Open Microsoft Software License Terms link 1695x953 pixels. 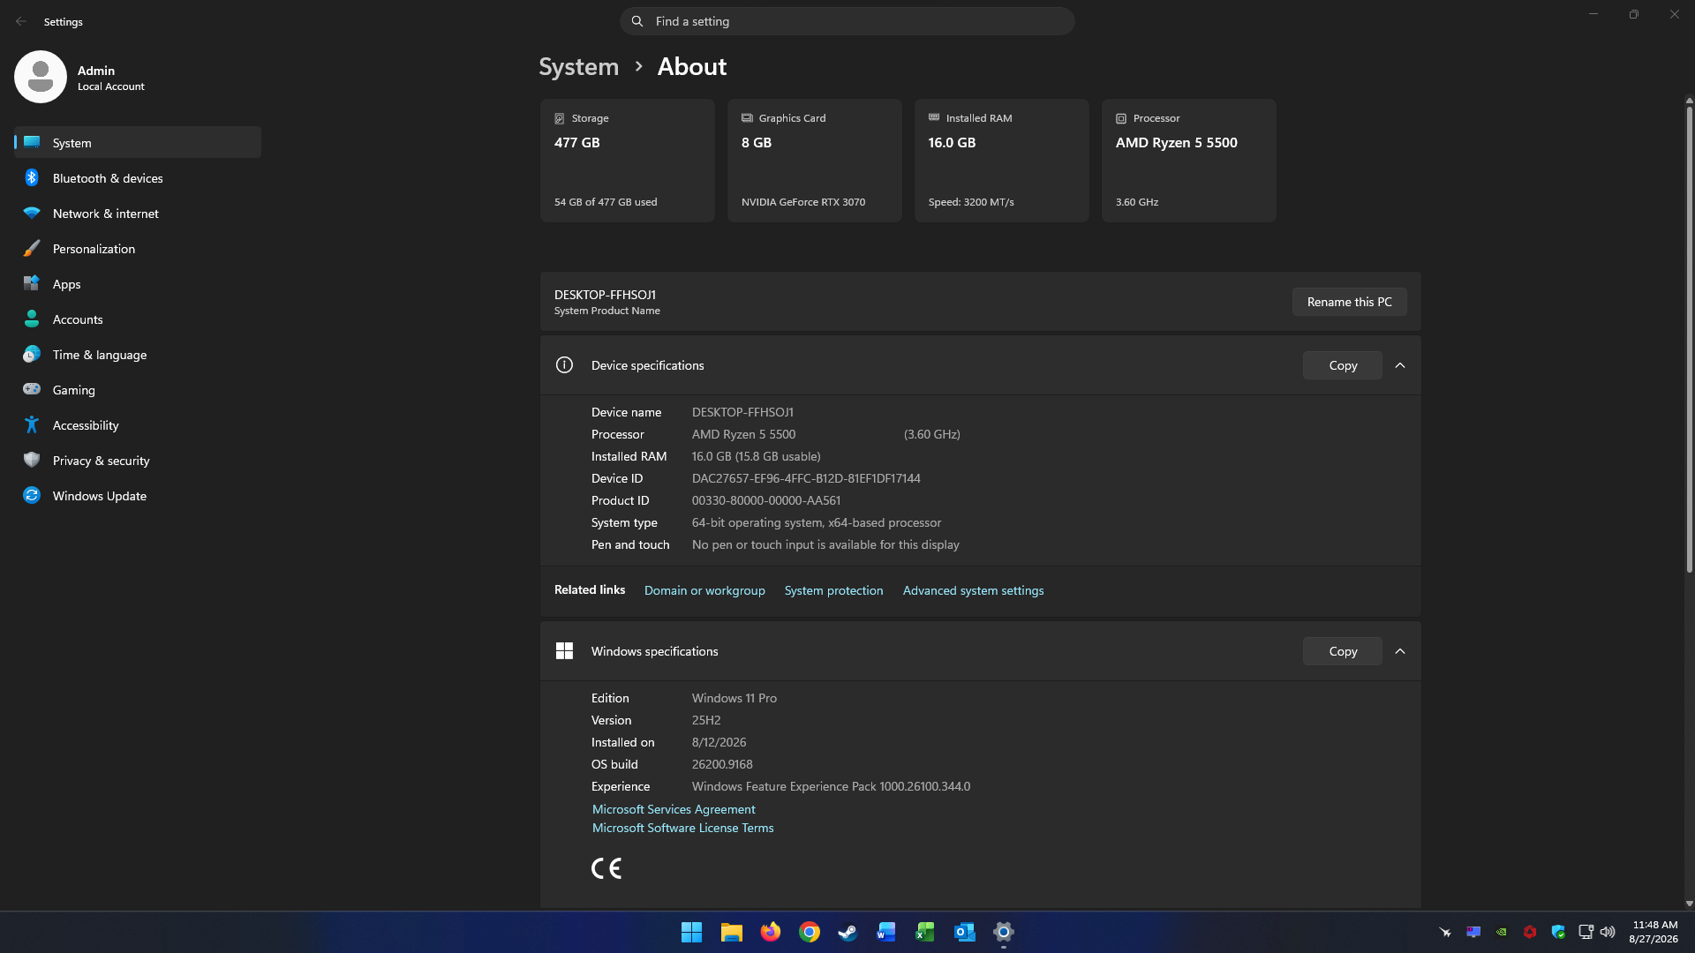(682, 828)
